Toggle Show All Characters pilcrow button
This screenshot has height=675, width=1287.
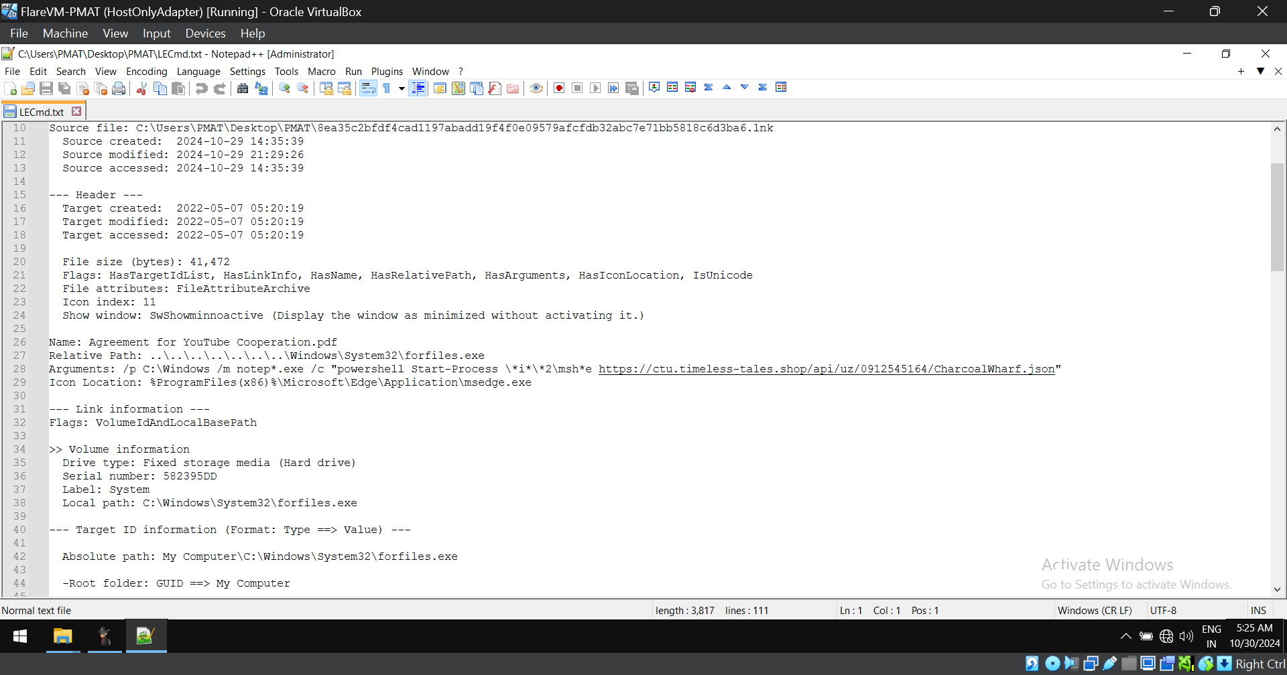(x=387, y=88)
